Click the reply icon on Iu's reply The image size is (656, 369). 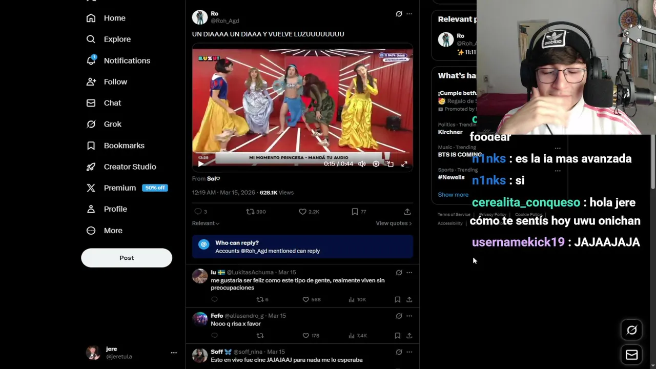(214, 299)
